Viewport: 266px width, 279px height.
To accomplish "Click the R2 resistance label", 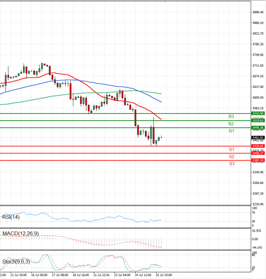I will pyautogui.click(x=231, y=124).
